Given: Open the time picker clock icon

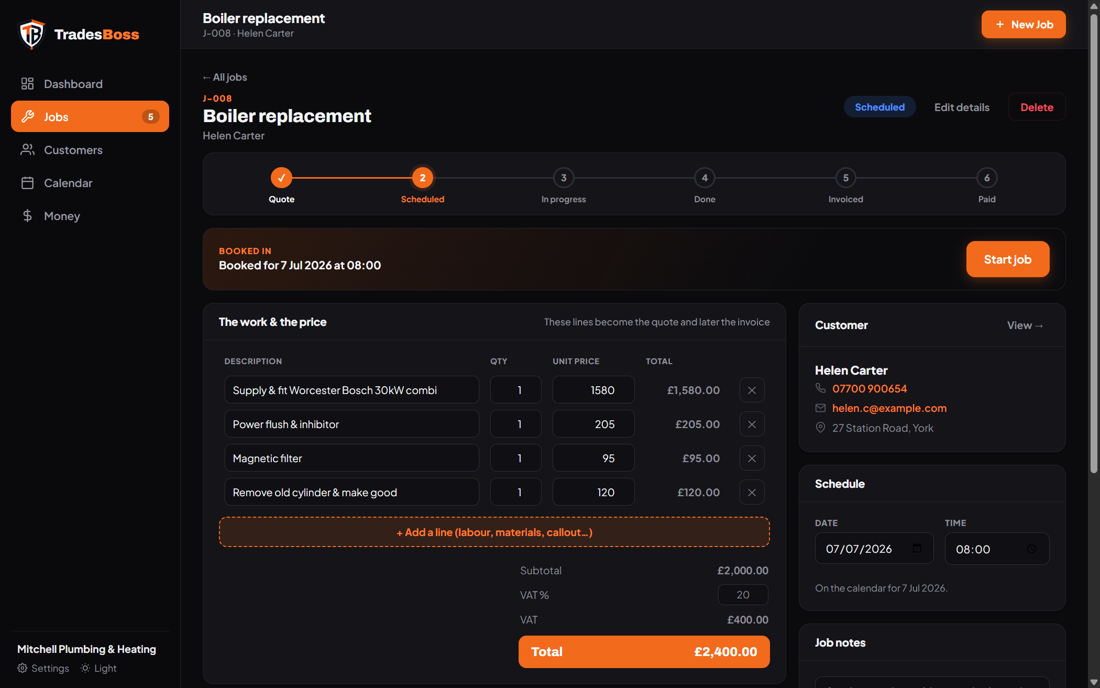Looking at the screenshot, I should (1031, 549).
